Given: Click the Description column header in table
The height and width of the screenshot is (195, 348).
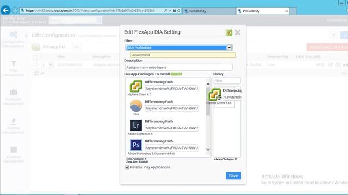Looking at the screenshot, I should click(x=102, y=57).
